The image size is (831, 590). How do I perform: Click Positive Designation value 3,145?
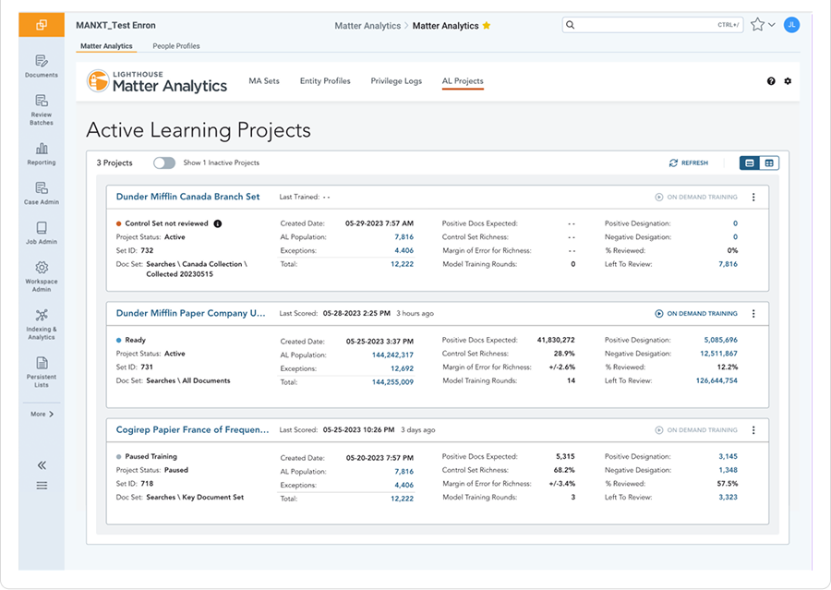coord(729,456)
